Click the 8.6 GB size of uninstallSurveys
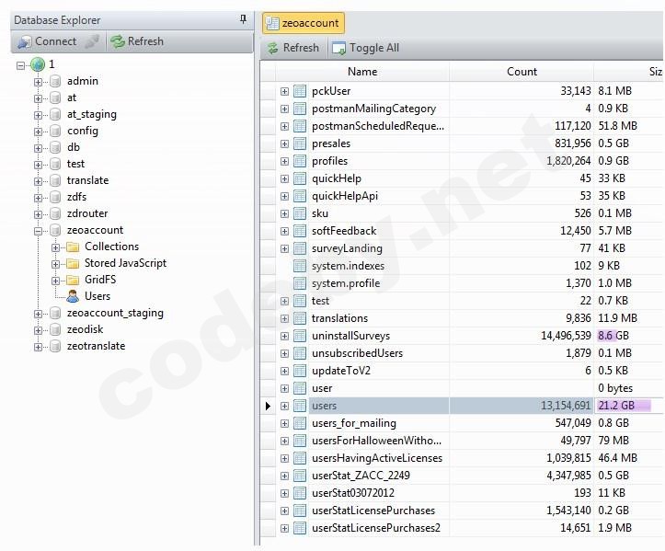 pos(613,336)
